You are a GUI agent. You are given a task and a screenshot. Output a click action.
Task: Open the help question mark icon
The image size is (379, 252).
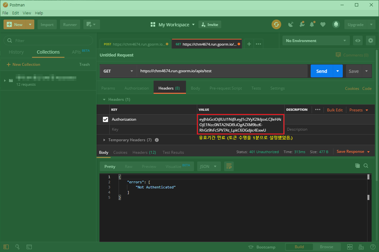click(x=373, y=247)
